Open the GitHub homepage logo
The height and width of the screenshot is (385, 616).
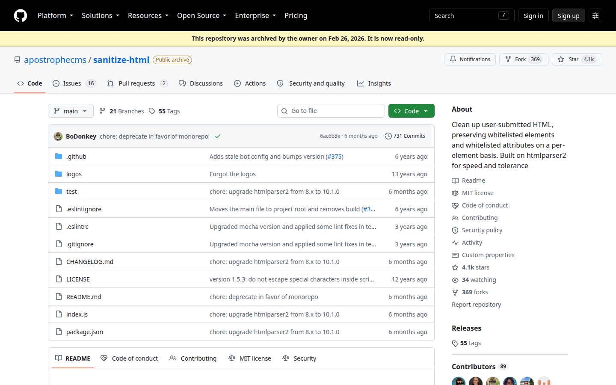(21, 15)
